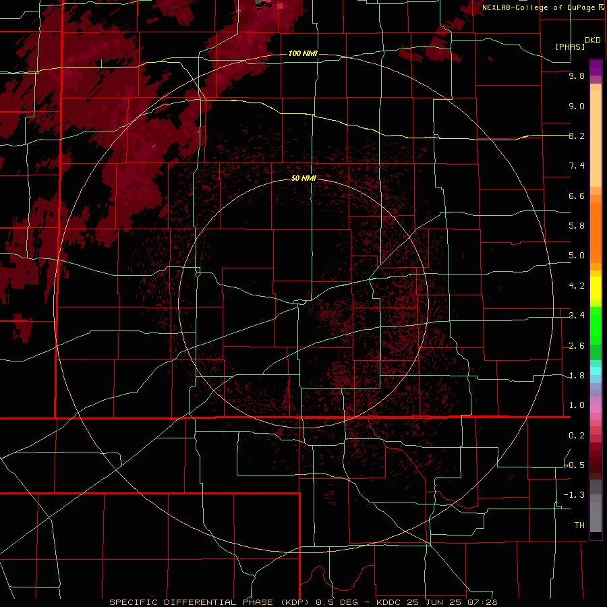Screen dimensions: 607x607
Task: Click the Specific Differential Phase (KDP) title text
Action: coord(210,602)
